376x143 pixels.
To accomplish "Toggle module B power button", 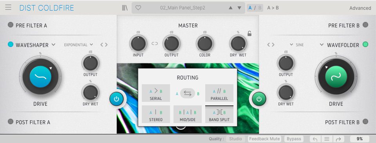I will (259, 99).
